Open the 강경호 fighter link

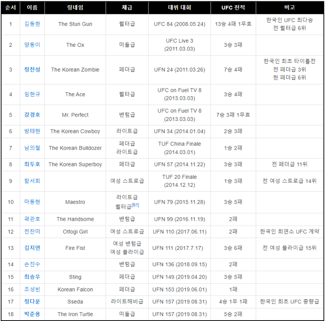(32, 115)
